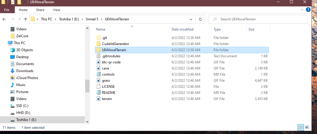
Task: Expand the chevron after Unreal 5 breadcrumb
Action: click(101, 19)
